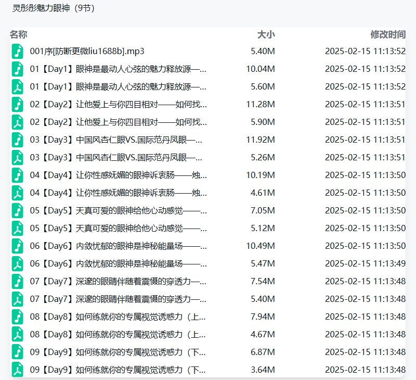
Task: Open the 01【Day1】 file name in 5.60M row
Action: [118, 87]
